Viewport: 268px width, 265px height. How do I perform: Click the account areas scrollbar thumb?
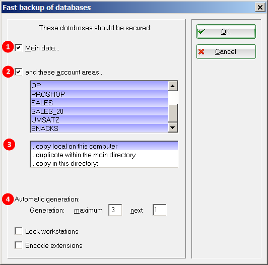[x=173, y=113]
